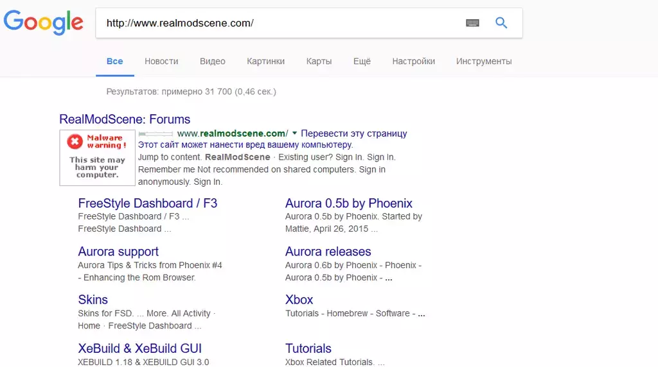Open Aurora releases sitelink
Viewport: 658px width, 367px height.
click(x=328, y=252)
